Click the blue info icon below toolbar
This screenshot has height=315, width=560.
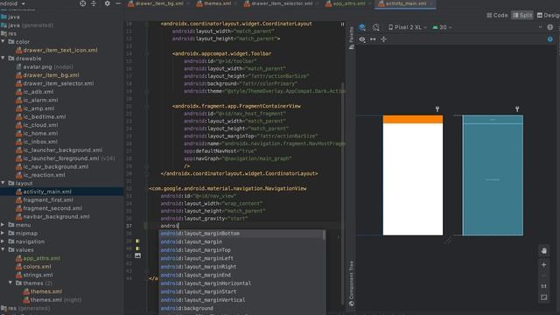[x=550, y=39]
